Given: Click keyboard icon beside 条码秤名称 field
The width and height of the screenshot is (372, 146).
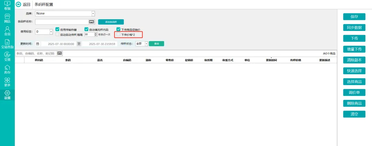Looking at the screenshot, I should (x=92, y=22).
